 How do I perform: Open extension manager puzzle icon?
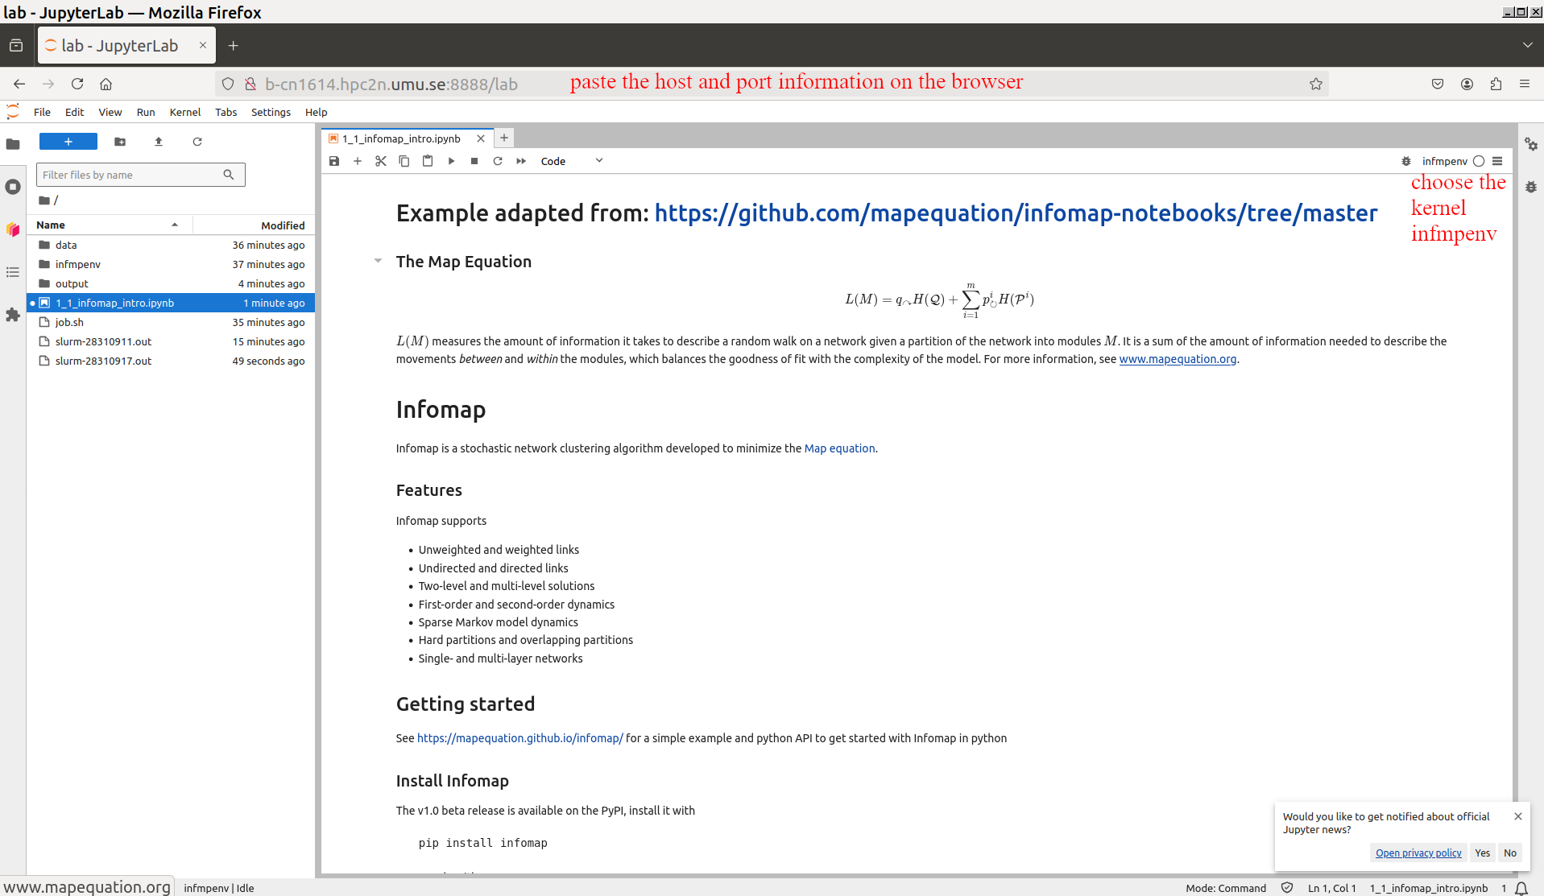tap(13, 315)
